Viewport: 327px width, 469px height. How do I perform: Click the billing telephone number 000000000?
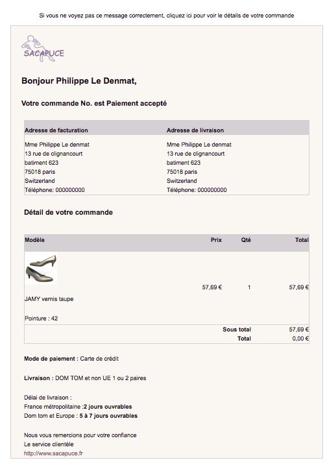coord(70,190)
